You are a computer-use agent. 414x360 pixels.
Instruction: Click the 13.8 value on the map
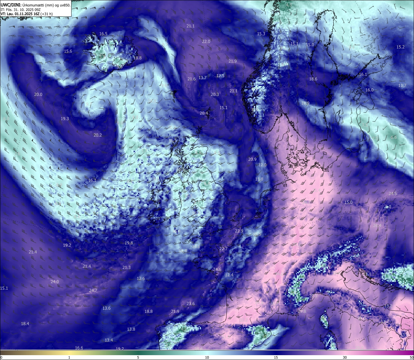(131, 329)
